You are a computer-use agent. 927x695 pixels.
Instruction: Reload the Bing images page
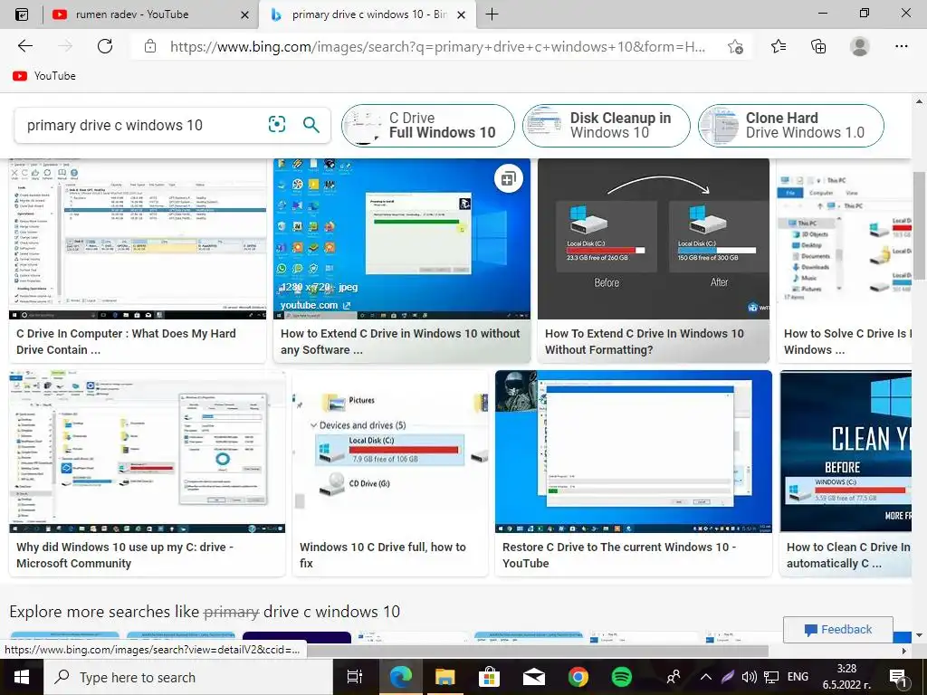105,46
